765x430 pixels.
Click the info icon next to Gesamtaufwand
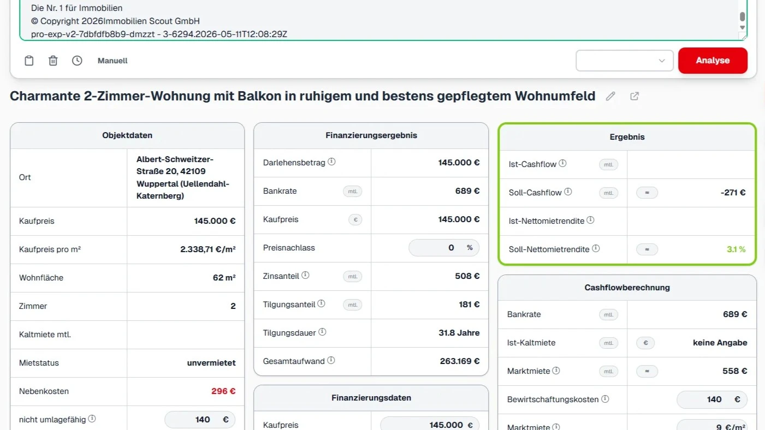(331, 360)
